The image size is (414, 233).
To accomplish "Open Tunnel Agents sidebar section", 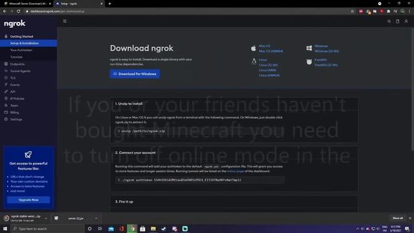I will point(20,71).
